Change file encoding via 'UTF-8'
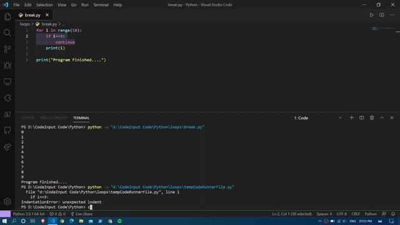Viewport: 400px width, 225px height. click(342, 214)
